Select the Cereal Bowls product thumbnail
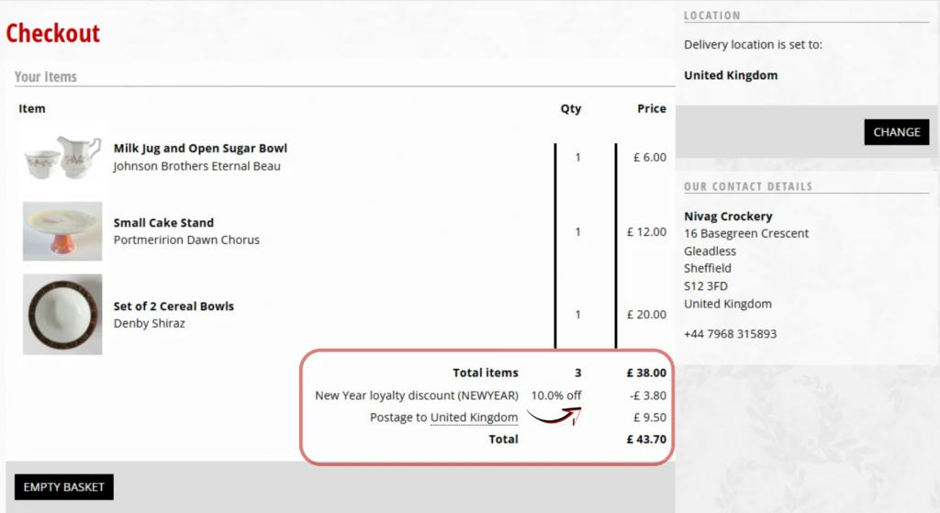The height and width of the screenshot is (513, 940). coord(62,314)
